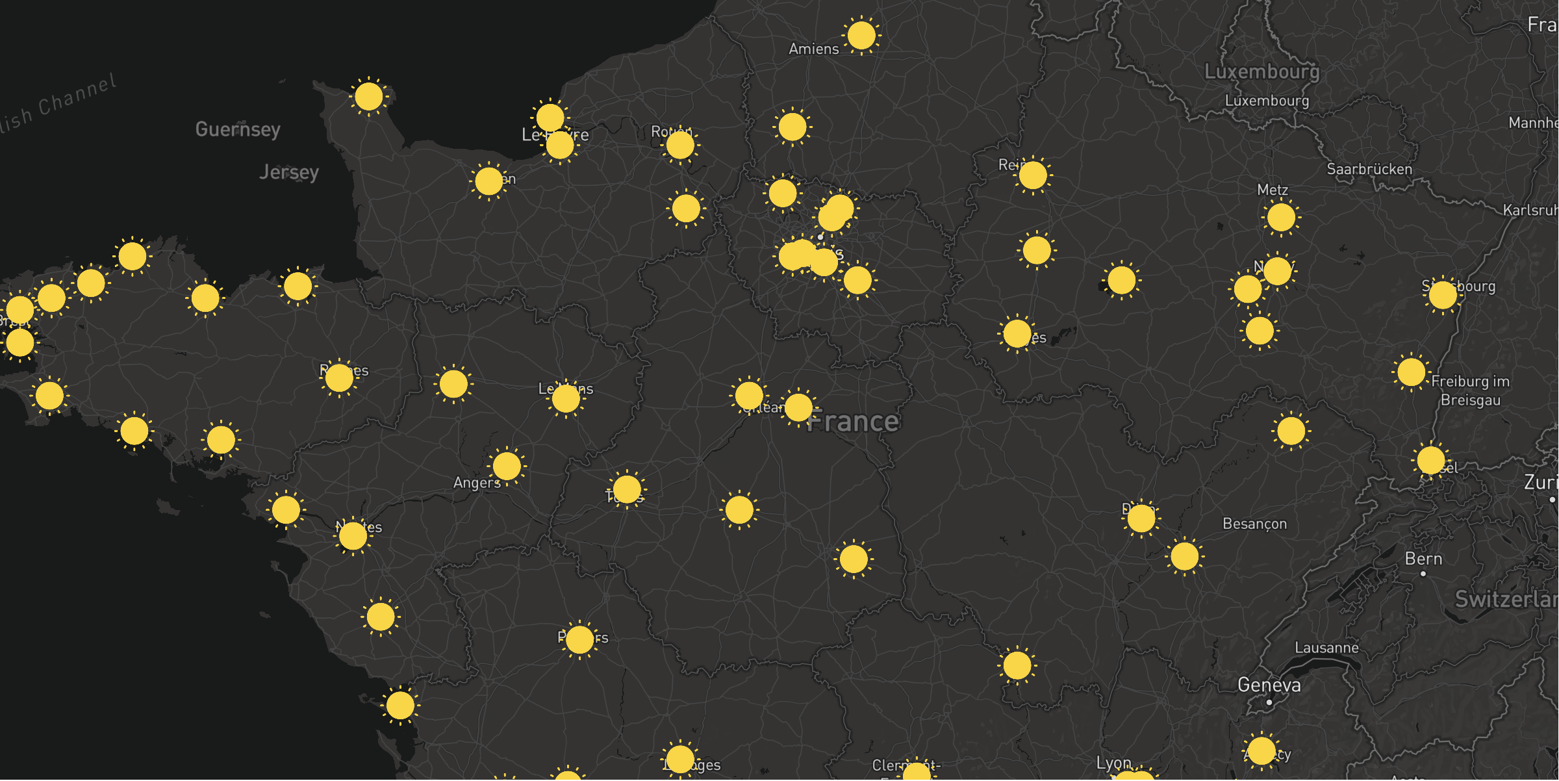The image size is (1559, 781).
Task: Open the sun marker below Metz
Action: [1280, 217]
